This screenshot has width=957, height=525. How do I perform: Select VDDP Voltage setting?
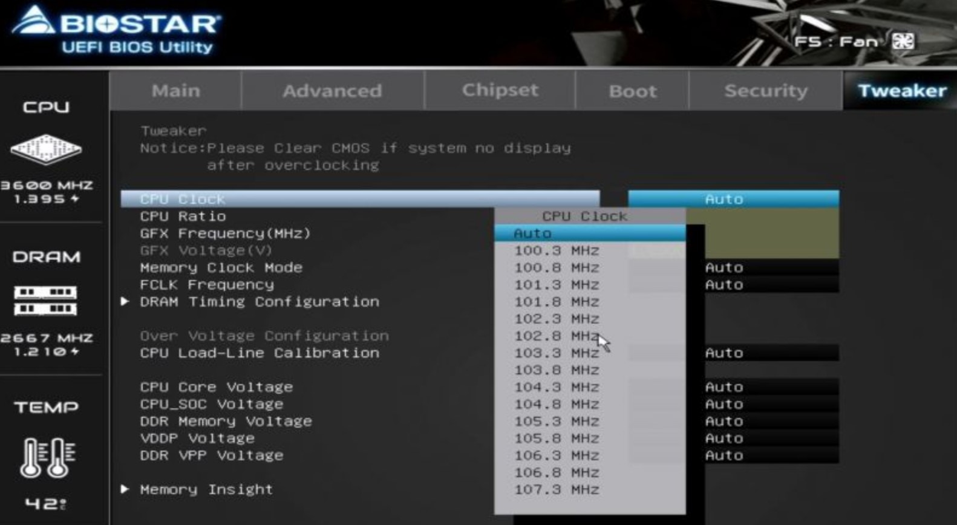[197, 438]
